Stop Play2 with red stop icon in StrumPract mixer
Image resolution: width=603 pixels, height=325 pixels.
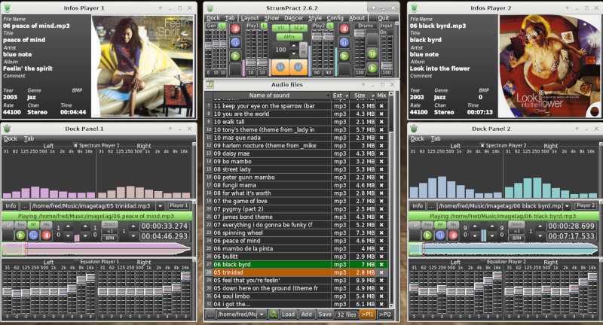[x=344, y=29]
